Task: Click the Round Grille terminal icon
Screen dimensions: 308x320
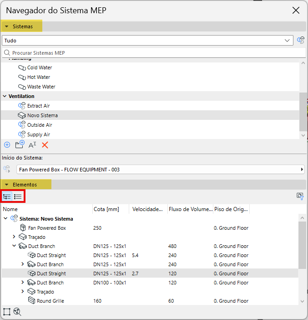Action: (x=31, y=300)
